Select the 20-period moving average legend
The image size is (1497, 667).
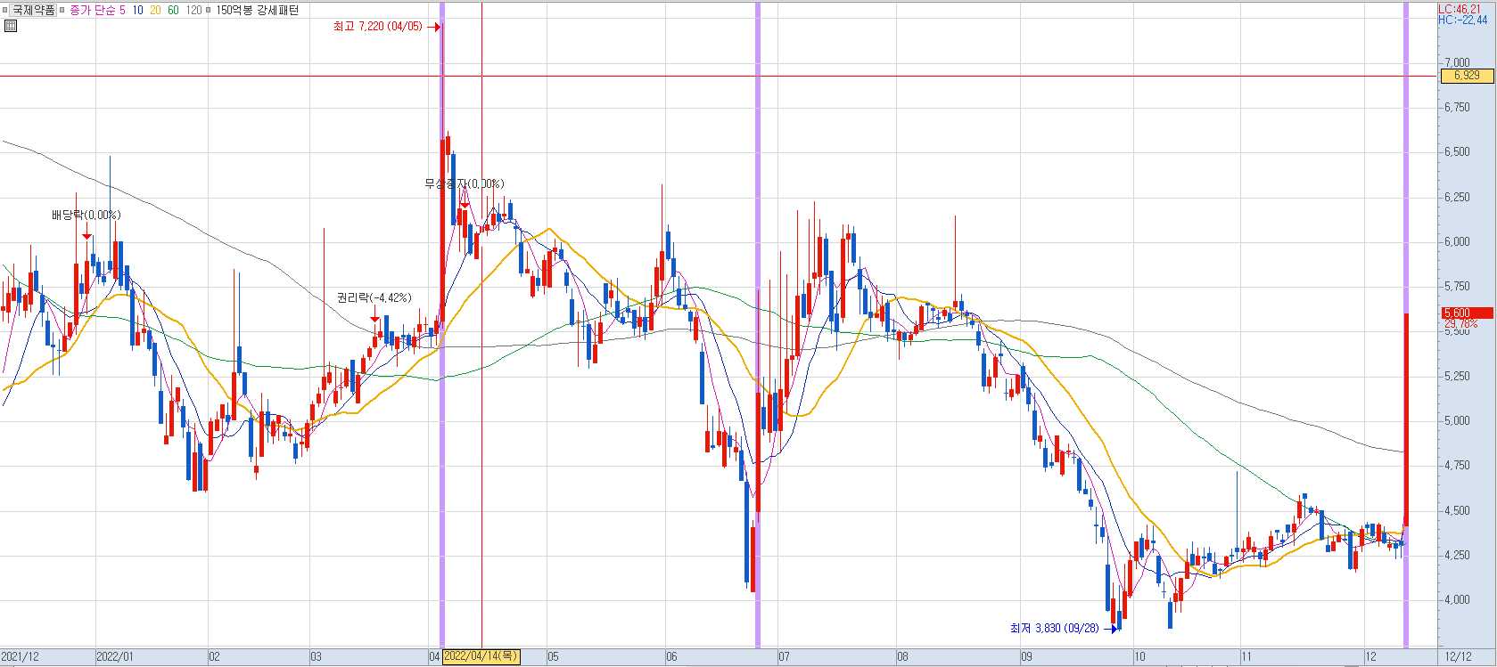(x=156, y=10)
